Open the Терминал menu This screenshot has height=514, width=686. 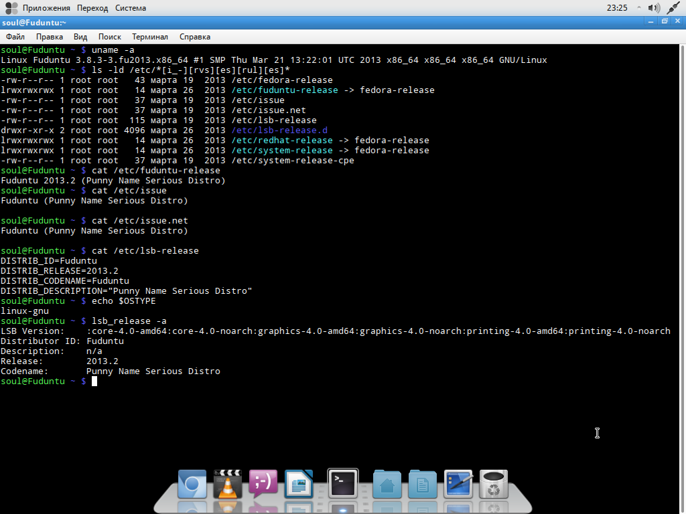150,37
